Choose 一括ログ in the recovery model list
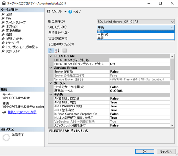 coord(136,35)
